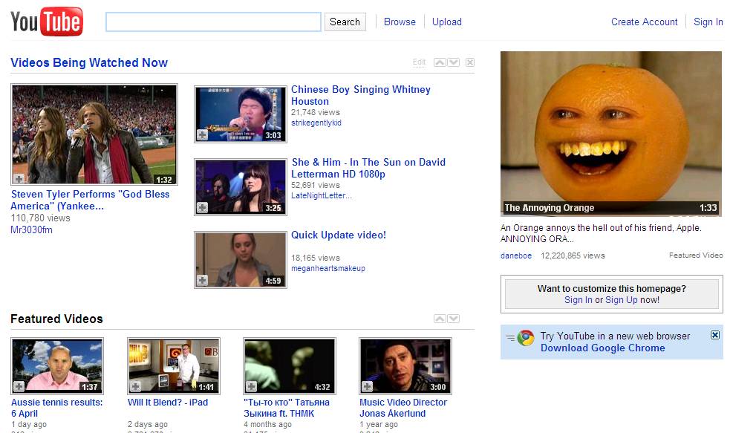Open the Browse page

400,22
